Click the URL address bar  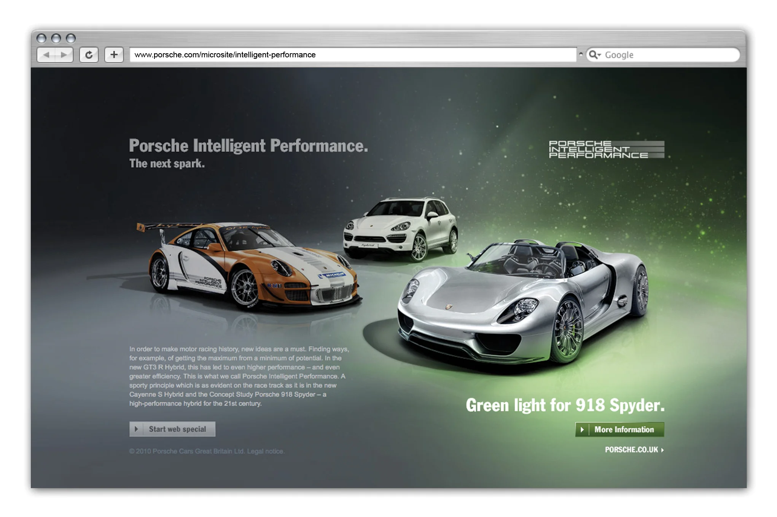pos(353,55)
